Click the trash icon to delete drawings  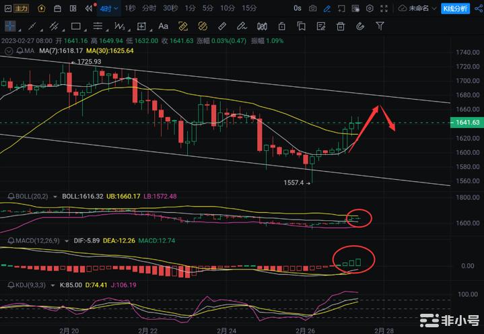click(x=341, y=26)
